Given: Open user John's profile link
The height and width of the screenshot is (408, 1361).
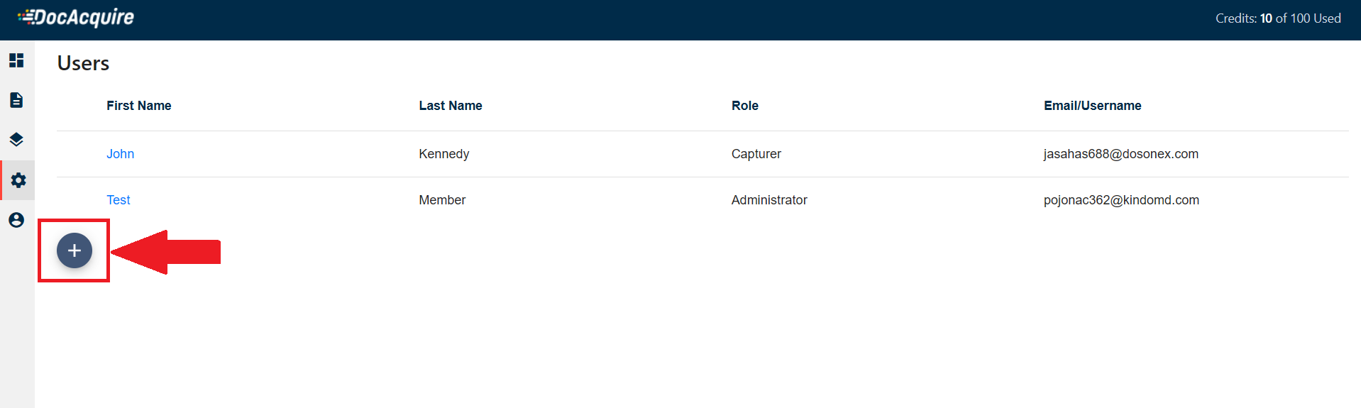Looking at the screenshot, I should pyautogui.click(x=120, y=154).
